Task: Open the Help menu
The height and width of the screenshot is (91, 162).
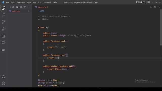Action: [x=55, y=2]
